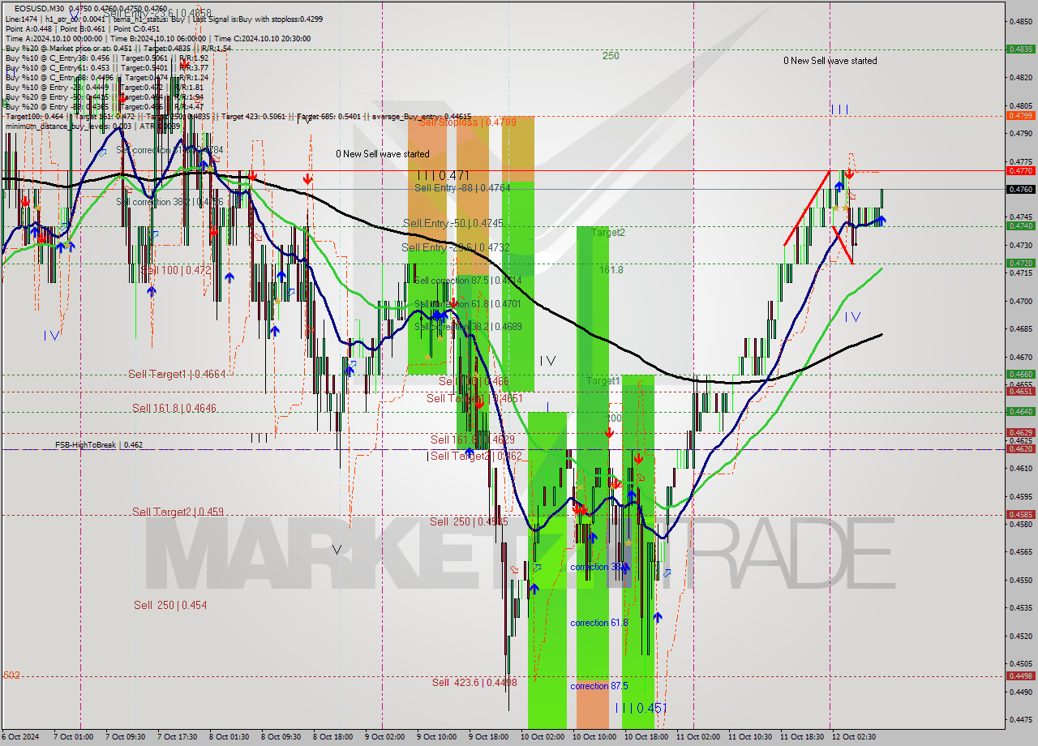The image size is (1038, 746).
Task: Click the 'Sell 250 | 0.454' label
Action: click(170, 605)
